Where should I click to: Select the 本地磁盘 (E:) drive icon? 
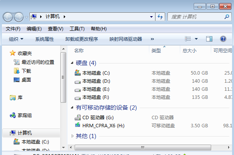tap(78, 90)
